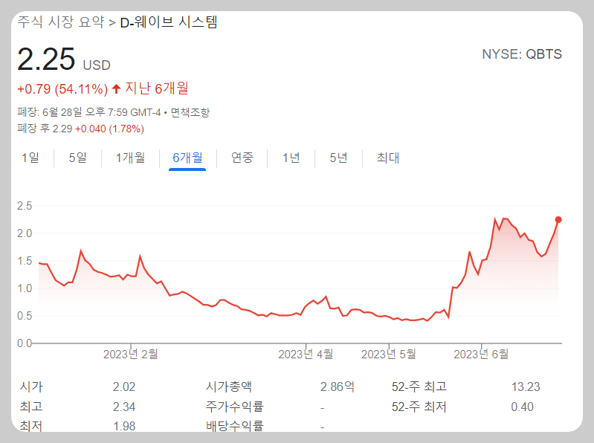594x443 pixels.
Task: Select the 최대 range tab
Action: [x=388, y=158]
